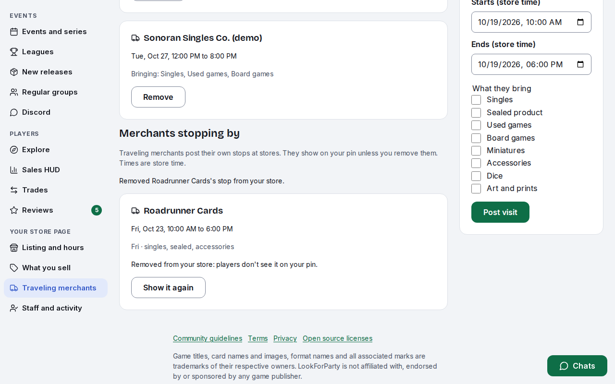Screen dimensions: 615x384
Task: Toggle the Accessories checkbox
Action: point(476,163)
